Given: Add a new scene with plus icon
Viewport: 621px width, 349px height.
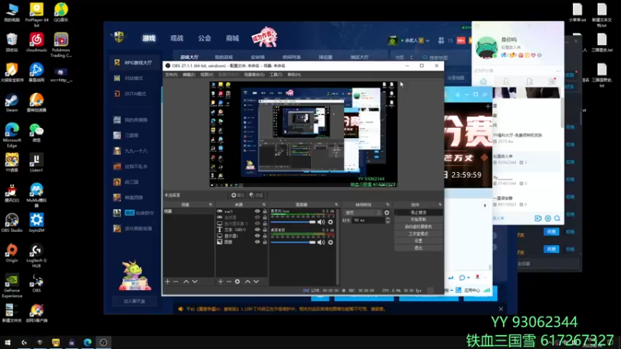Looking at the screenshot, I should coord(168,282).
